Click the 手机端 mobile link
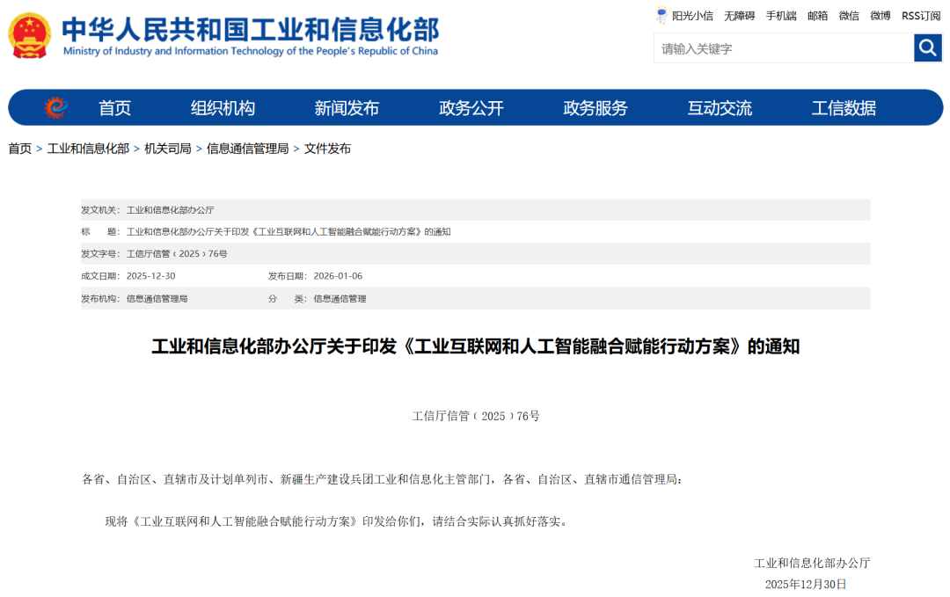Screen dimensions: 950x597 point(781,16)
